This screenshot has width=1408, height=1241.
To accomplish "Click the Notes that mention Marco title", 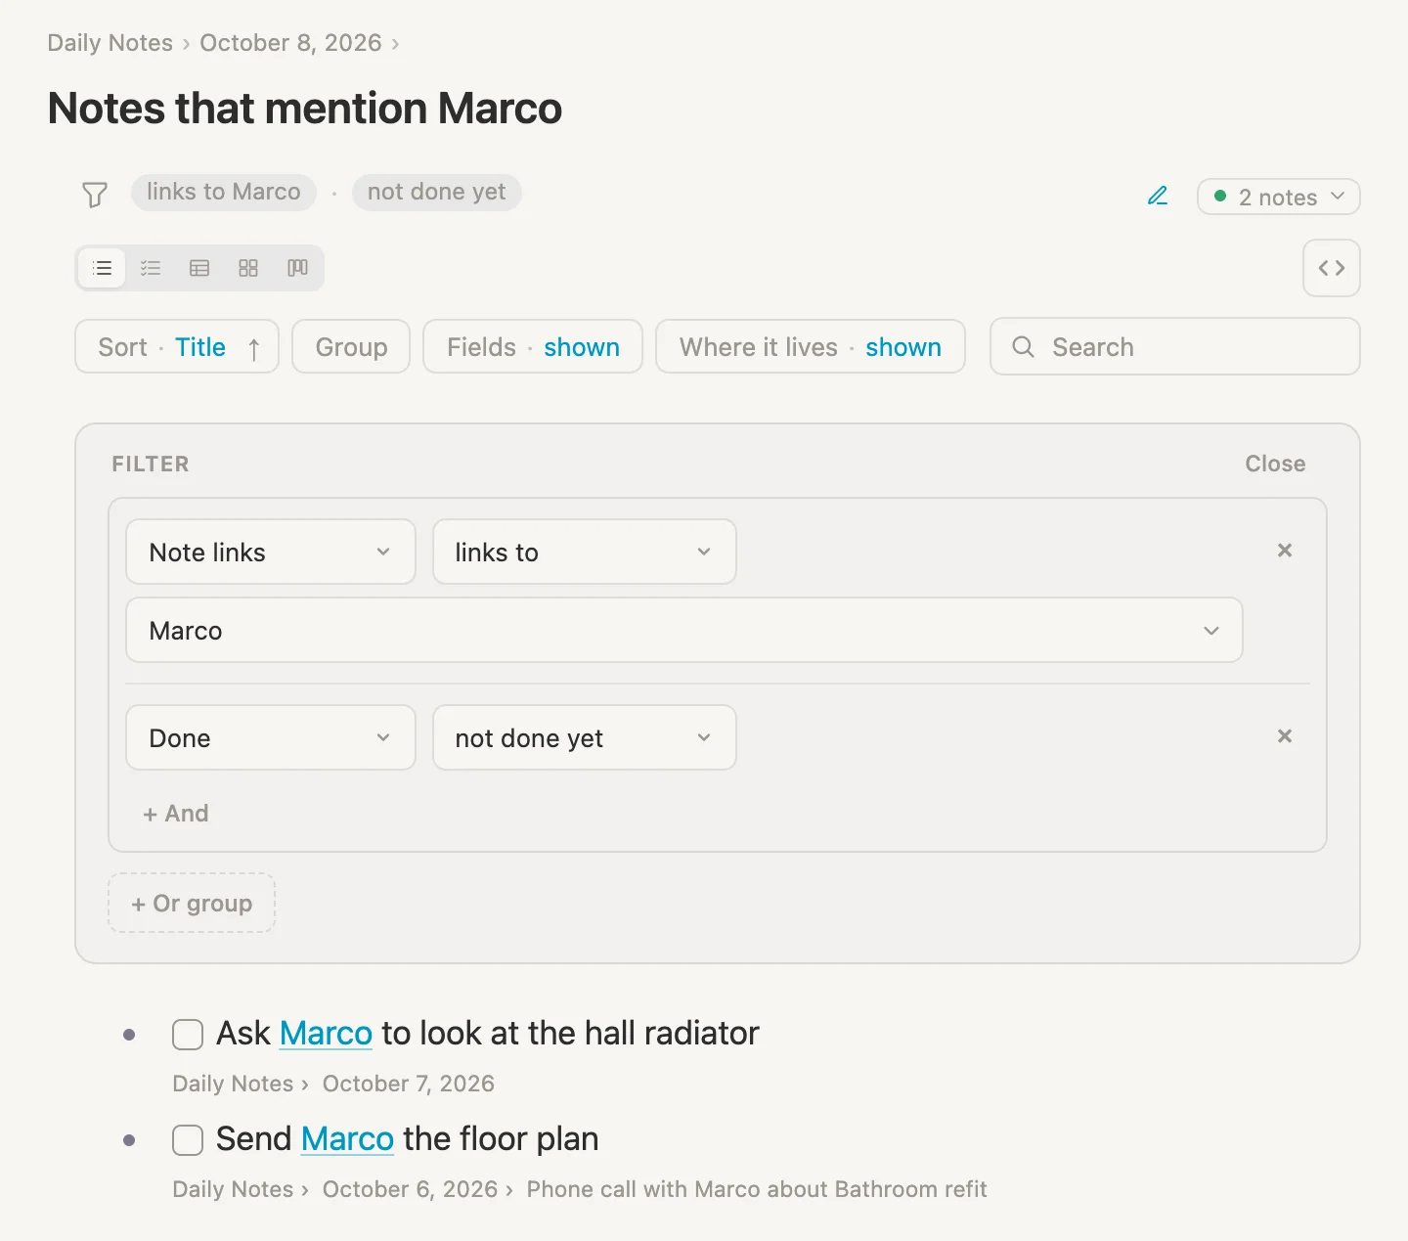I will (305, 108).
